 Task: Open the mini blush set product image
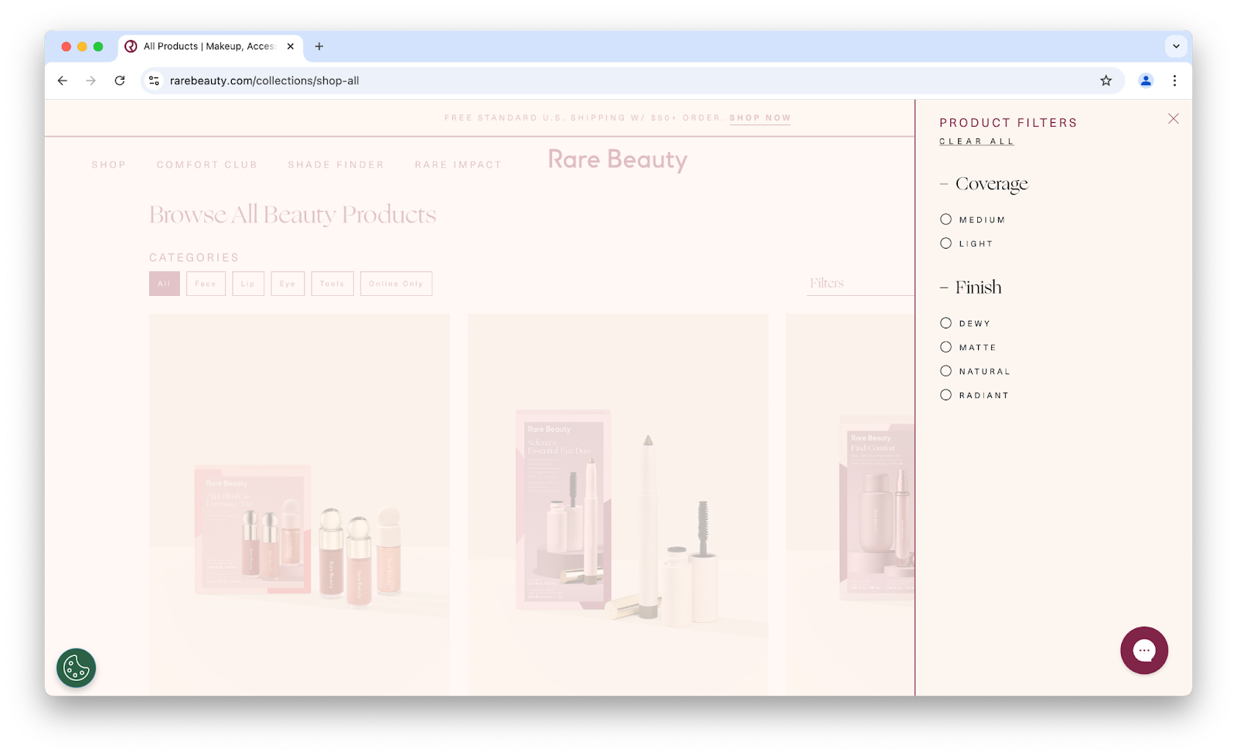[x=299, y=504]
